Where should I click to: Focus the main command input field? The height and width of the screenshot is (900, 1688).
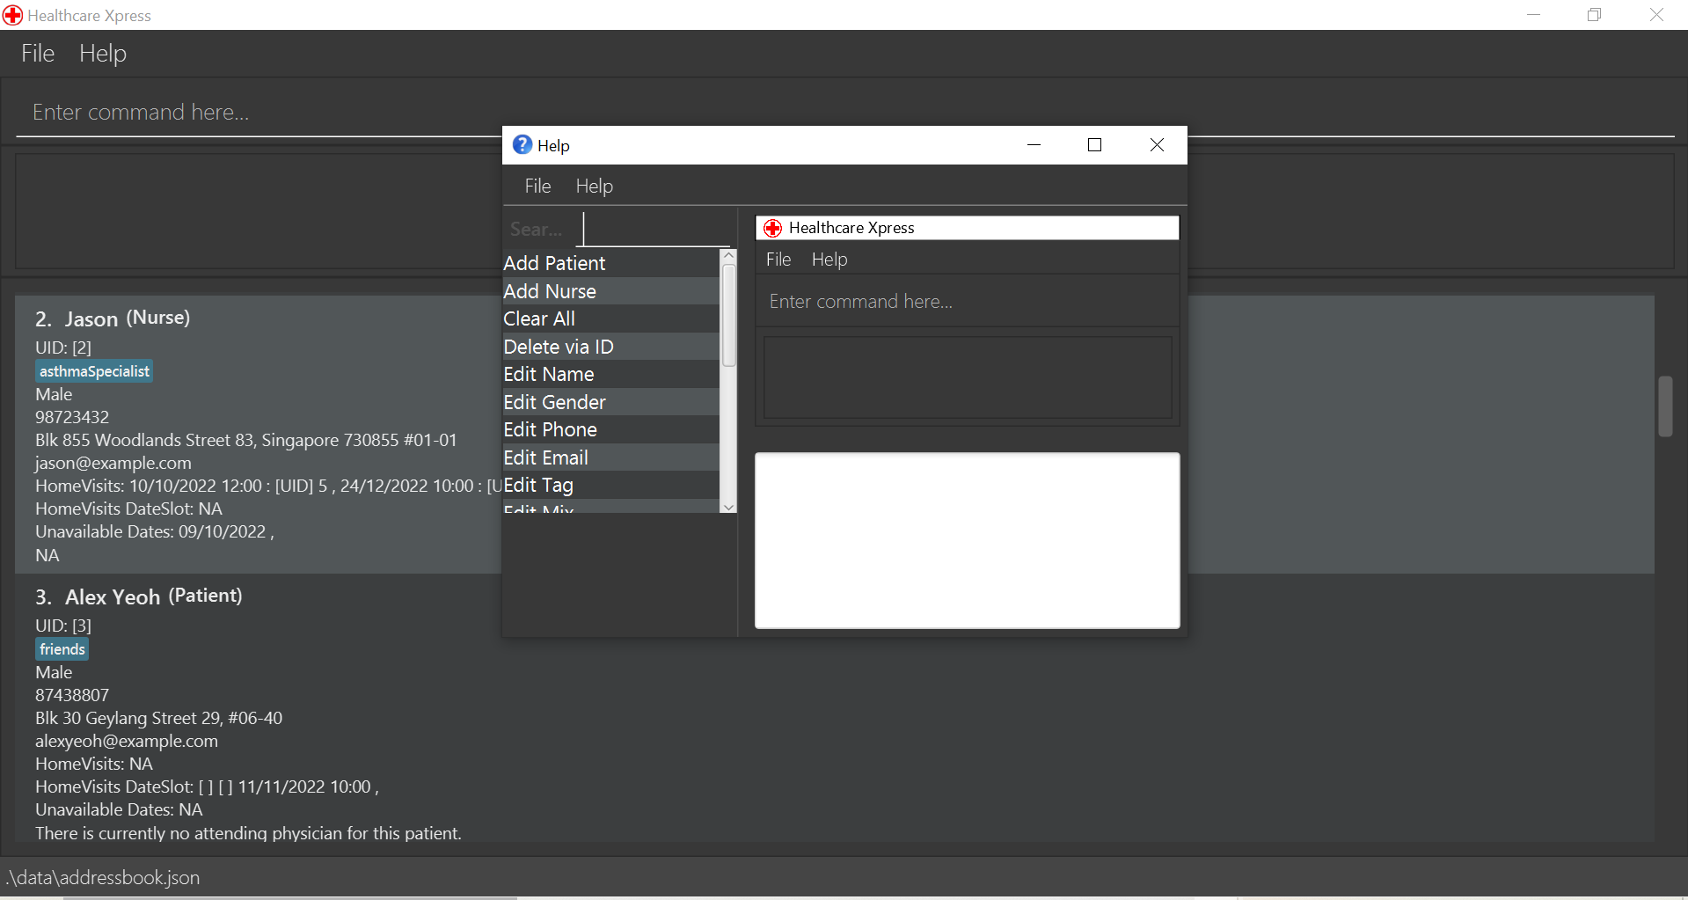click(x=844, y=113)
